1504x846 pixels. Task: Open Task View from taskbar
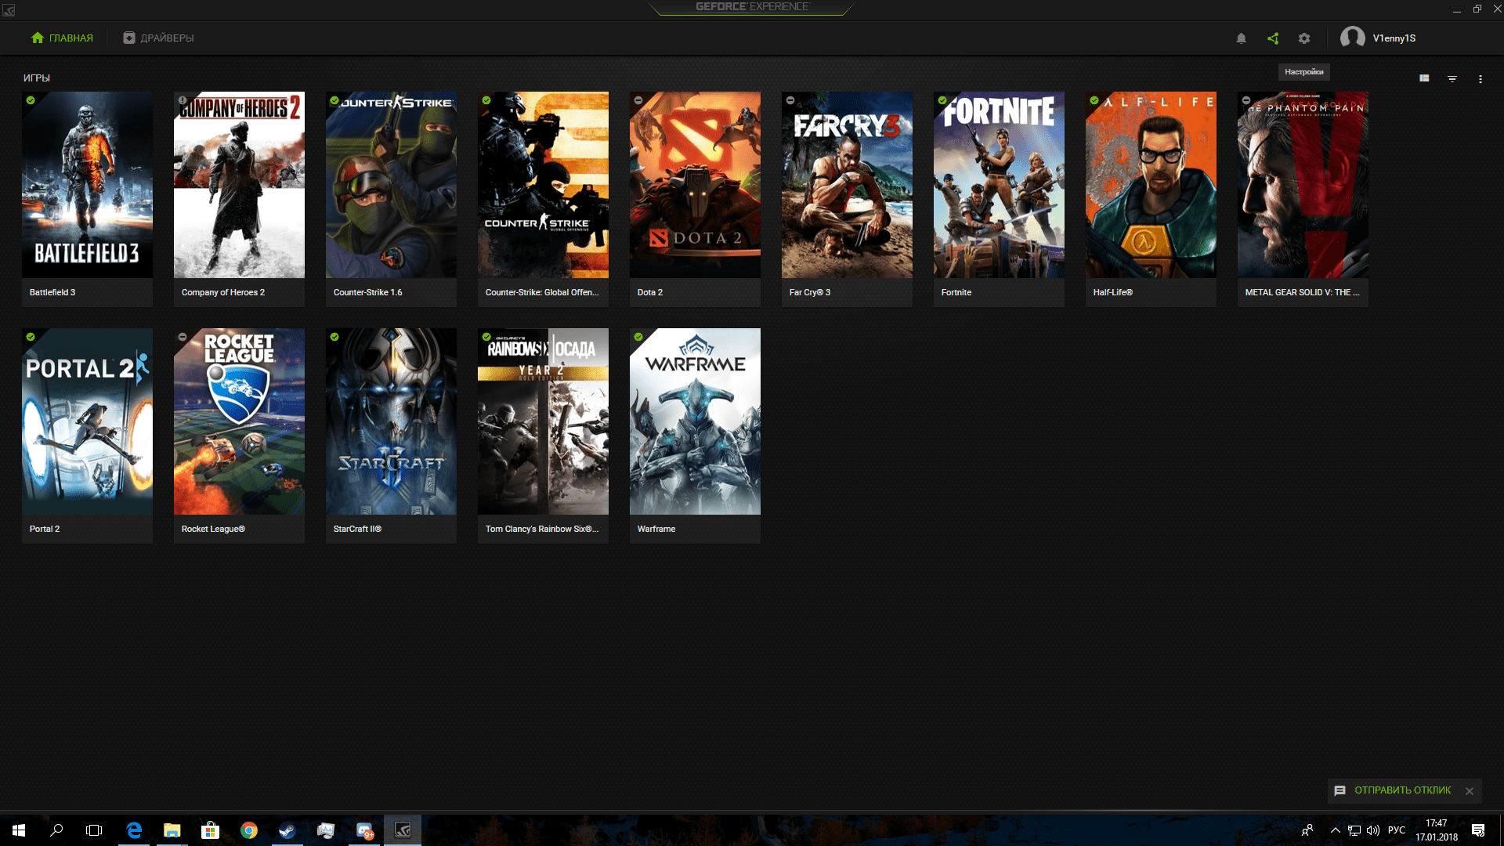coord(94,830)
